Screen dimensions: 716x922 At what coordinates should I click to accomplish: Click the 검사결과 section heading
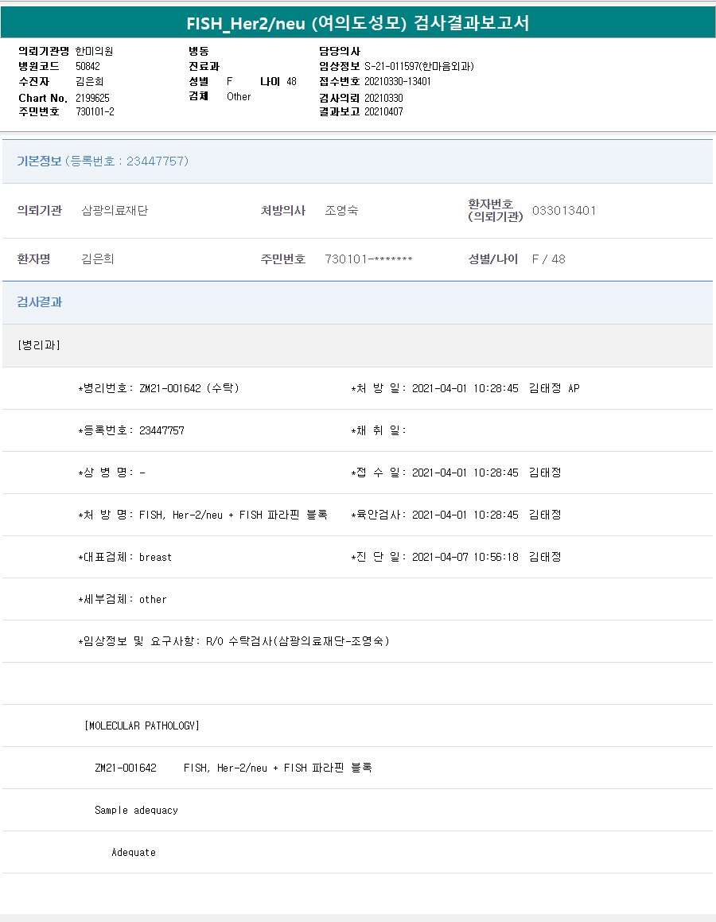click(x=39, y=302)
